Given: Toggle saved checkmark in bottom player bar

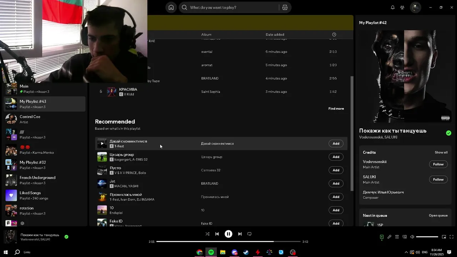Looking at the screenshot, I should tap(66, 236).
